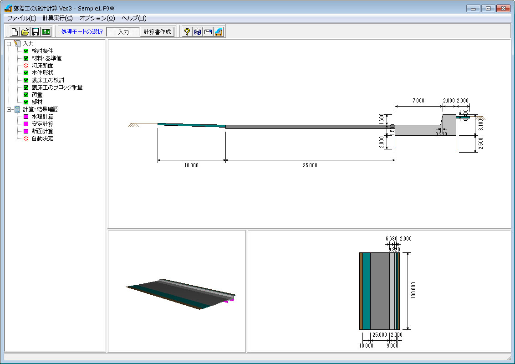Click the red prohibited icon next to 自動決定
515x364 pixels.
click(26, 138)
